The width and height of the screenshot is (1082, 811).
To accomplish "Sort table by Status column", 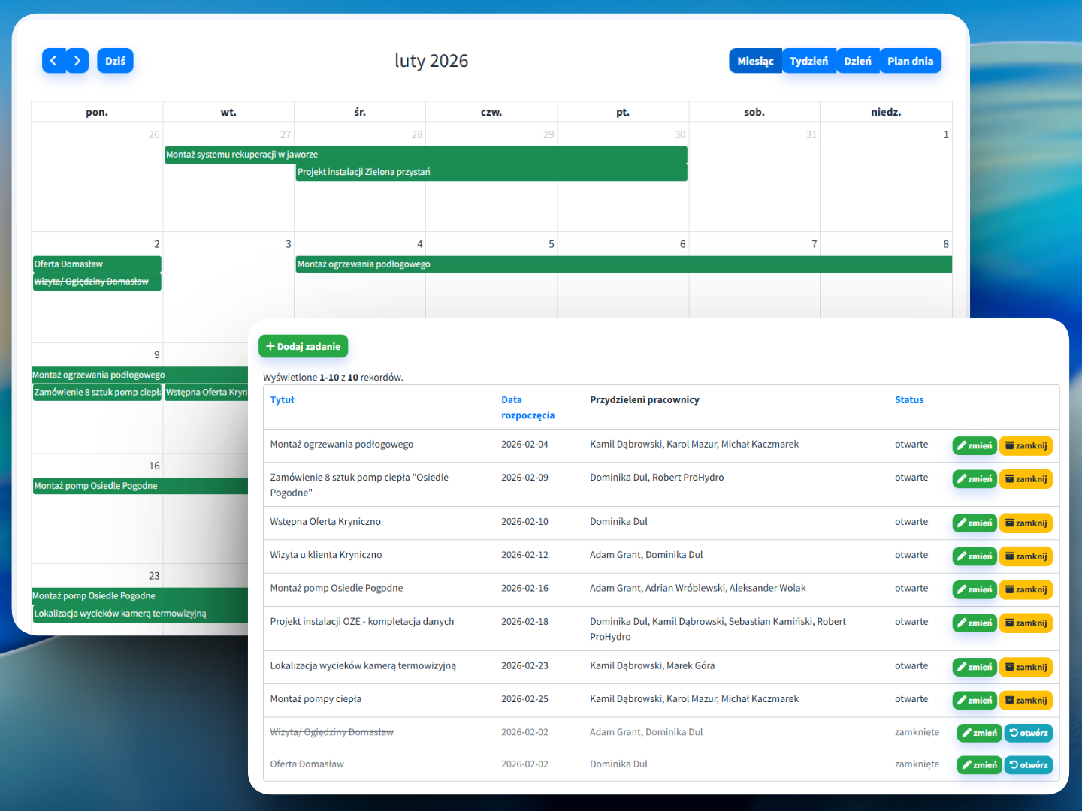I will [909, 400].
